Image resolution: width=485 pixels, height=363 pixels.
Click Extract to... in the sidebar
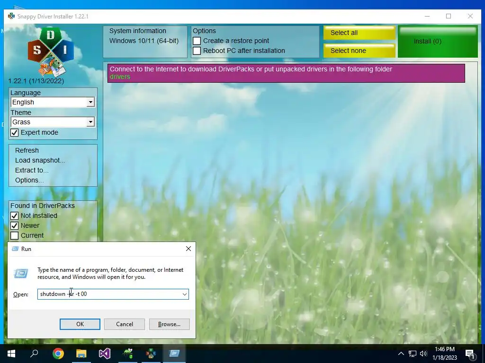[x=32, y=170]
